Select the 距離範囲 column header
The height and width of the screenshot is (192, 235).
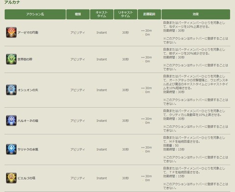pos(149,14)
